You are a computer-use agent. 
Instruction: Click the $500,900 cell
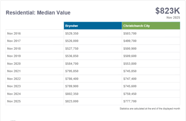(x=130, y=49)
